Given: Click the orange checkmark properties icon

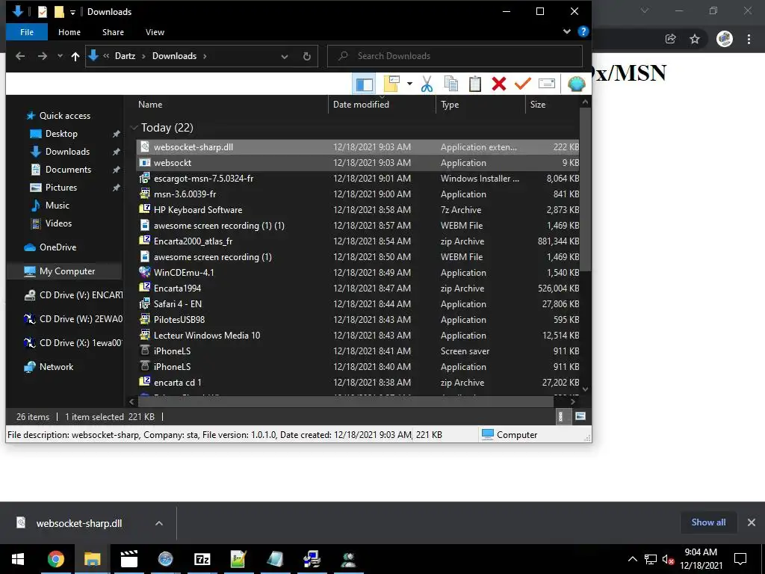Looking at the screenshot, I should (522, 84).
